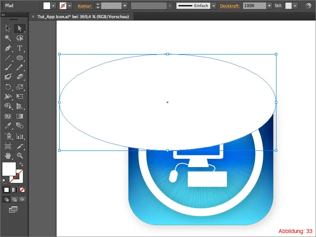Select the Eyedropper tool

8,126
